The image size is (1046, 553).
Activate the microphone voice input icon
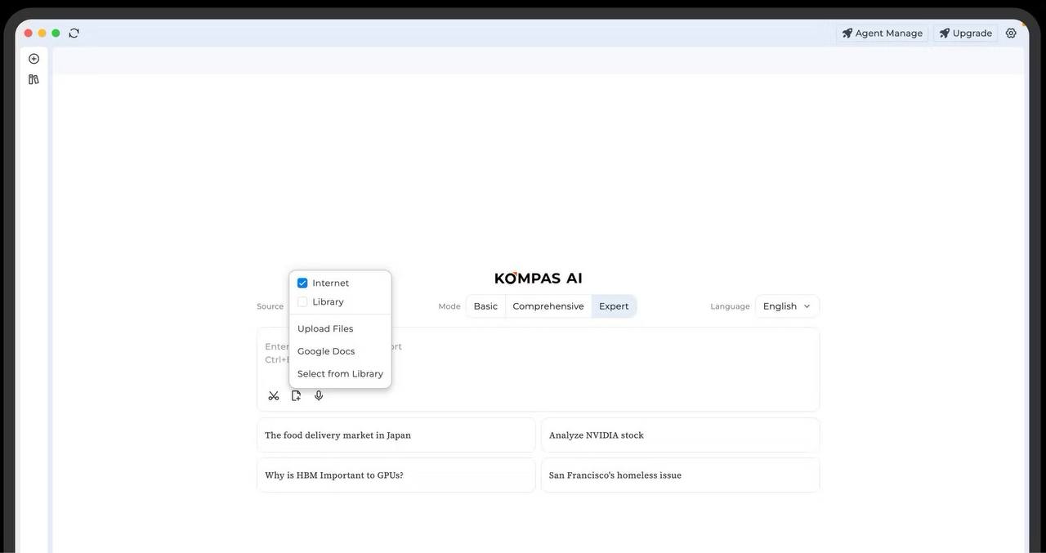(x=319, y=396)
